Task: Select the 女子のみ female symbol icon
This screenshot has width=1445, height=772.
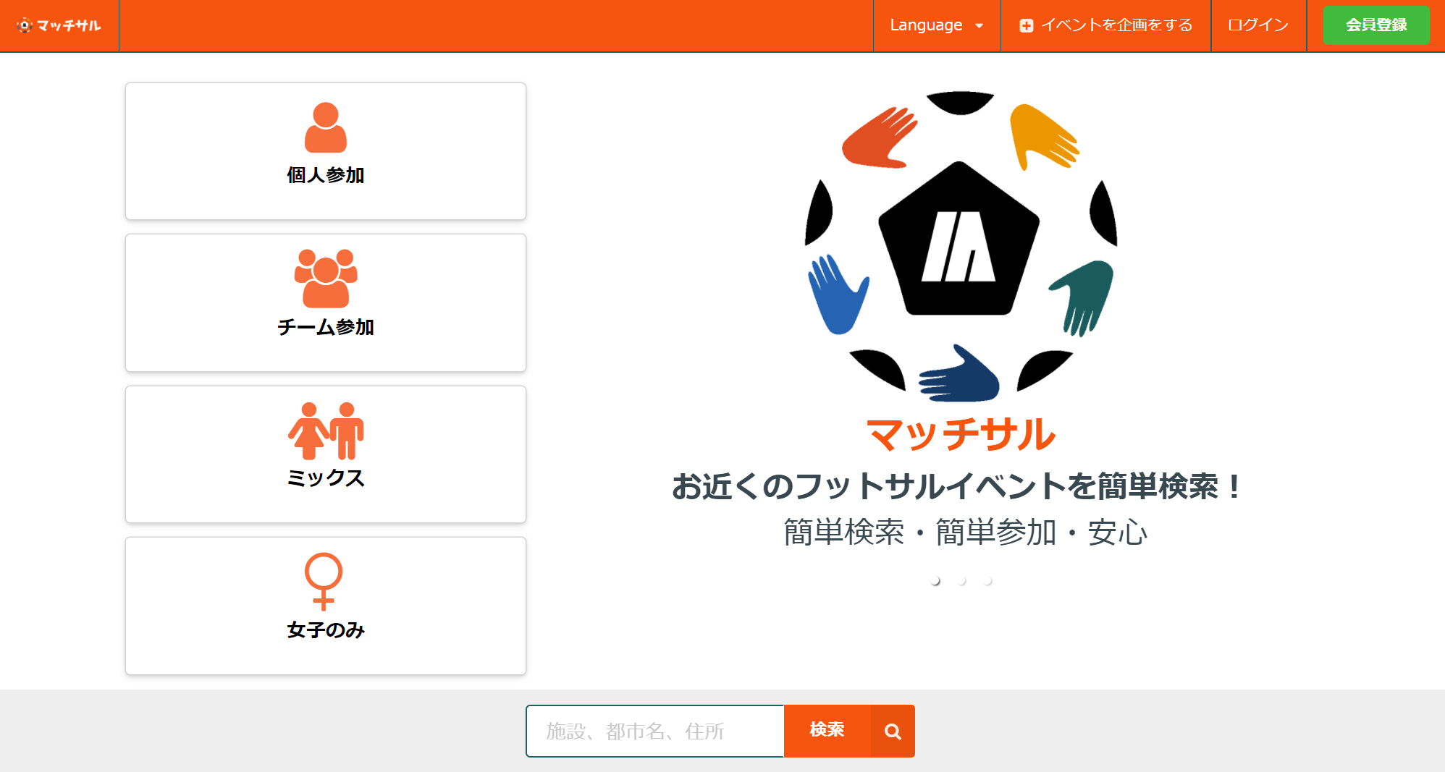Action: (x=324, y=582)
